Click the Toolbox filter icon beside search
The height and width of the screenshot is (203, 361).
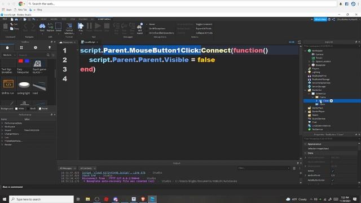(53, 55)
